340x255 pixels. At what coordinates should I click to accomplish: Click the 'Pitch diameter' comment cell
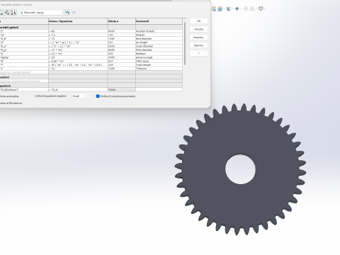(159, 50)
